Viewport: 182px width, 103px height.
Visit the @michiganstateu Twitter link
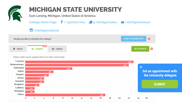[x=105, y=22]
